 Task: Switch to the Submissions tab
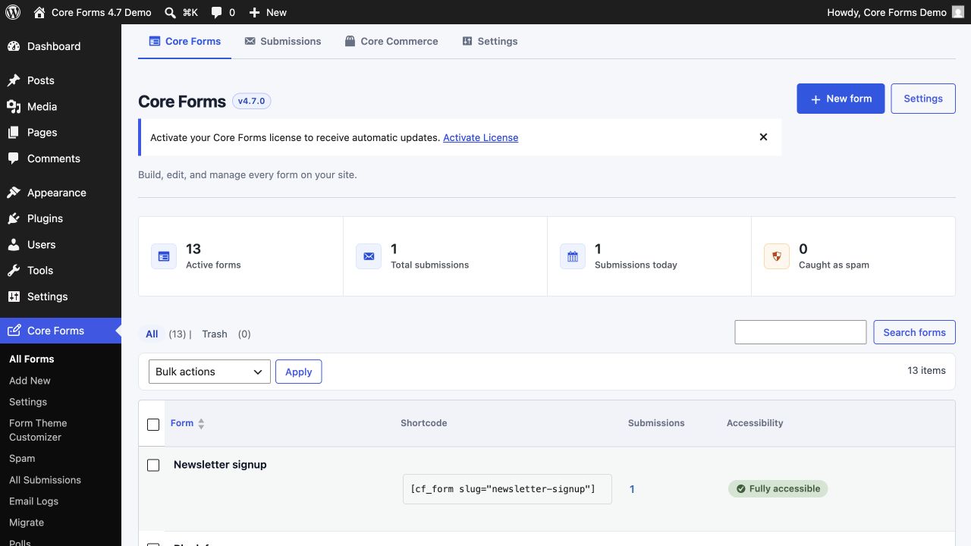point(283,42)
